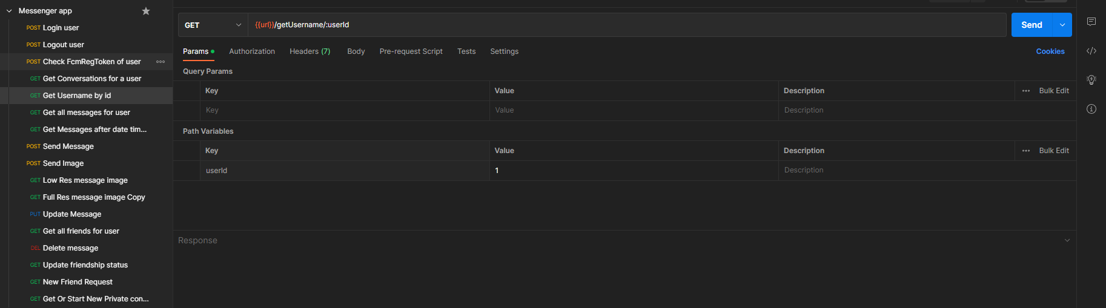The image size is (1106, 308).
Task: Switch to the Settings tab
Action: coord(505,51)
